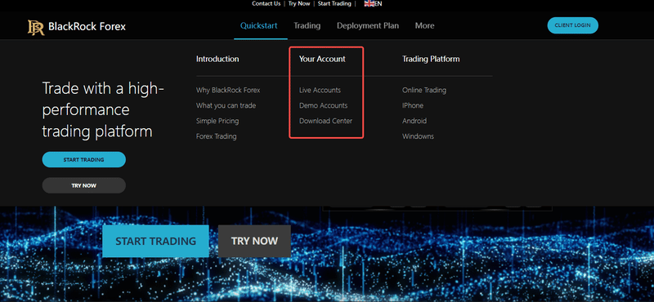The image size is (654, 302).
Task: Click Try Now in the top bar
Action: point(299,4)
